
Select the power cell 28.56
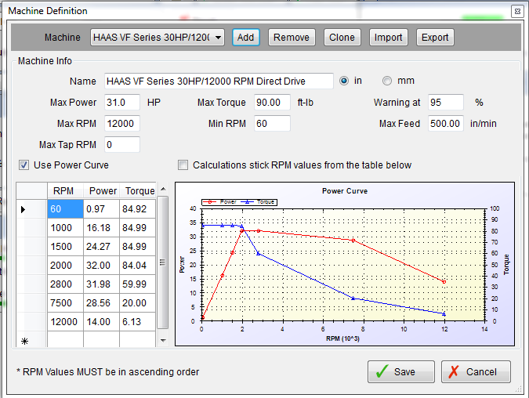point(101,303)
